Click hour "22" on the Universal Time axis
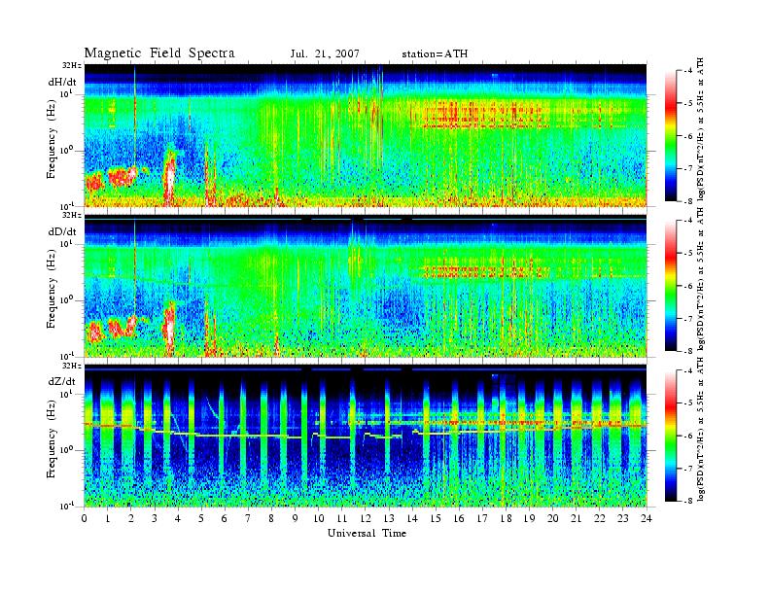 [600, 518]
